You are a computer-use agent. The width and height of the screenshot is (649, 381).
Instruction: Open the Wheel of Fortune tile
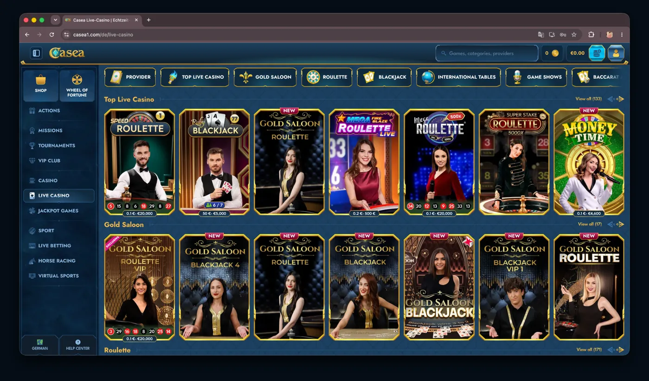coord(77,85)
